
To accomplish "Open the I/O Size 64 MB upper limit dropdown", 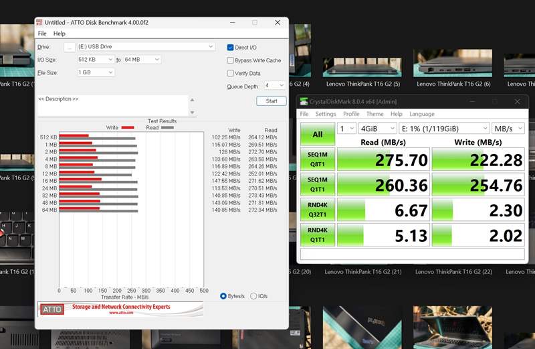I will pyautogui.click(x=142, y=60).
